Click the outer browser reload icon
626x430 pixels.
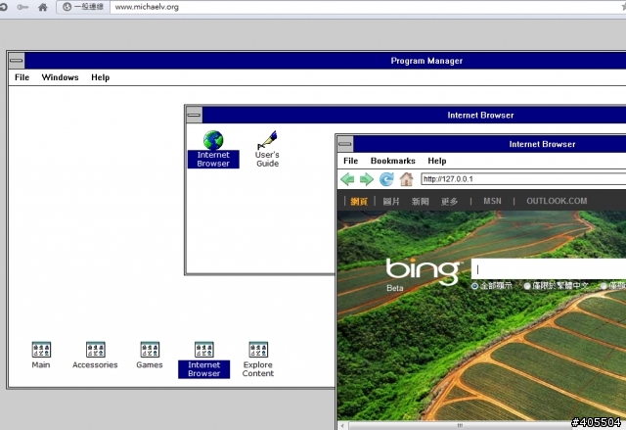point(4,7)
